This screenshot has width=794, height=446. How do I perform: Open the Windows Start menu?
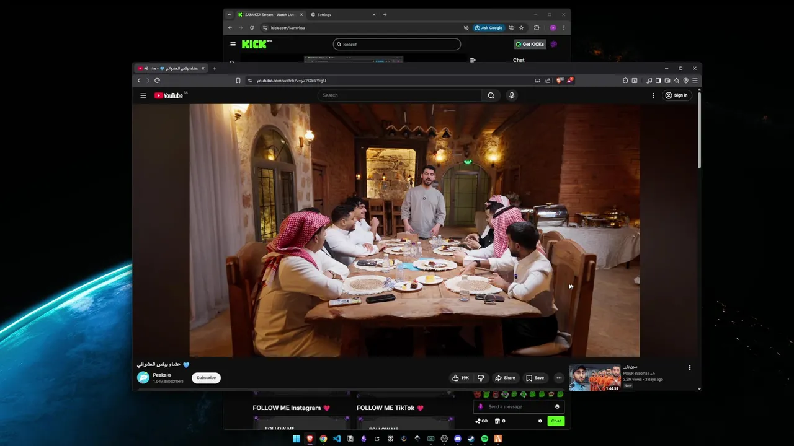[x=296, y=439]
